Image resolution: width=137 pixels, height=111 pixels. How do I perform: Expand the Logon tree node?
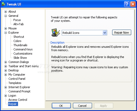point(5,96)
